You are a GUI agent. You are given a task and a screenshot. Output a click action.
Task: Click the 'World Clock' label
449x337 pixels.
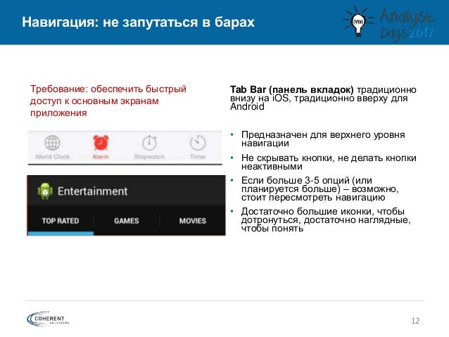tap(52, 157)
